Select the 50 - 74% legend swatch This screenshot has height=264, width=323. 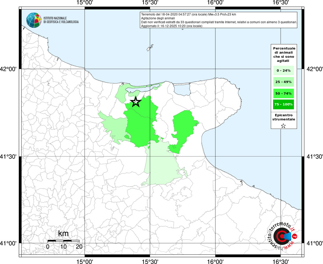tap(283, 93)
